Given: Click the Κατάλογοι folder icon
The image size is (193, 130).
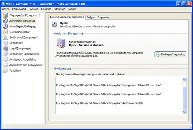Looking at the screenshot, I should [5, 70].
